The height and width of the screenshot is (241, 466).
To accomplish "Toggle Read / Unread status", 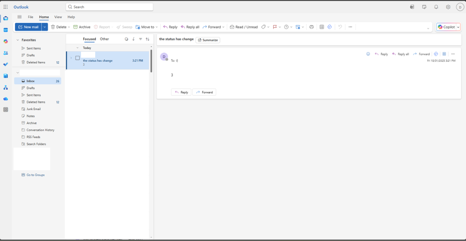I will tap(243, 27).
